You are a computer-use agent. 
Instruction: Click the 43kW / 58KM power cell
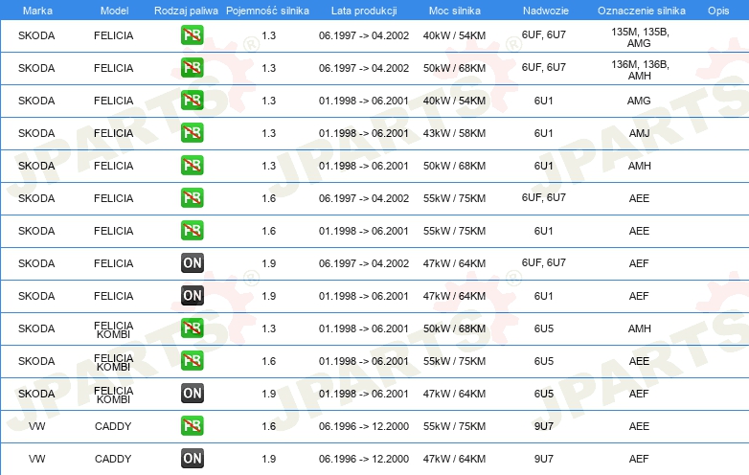[x=454, y=133]
